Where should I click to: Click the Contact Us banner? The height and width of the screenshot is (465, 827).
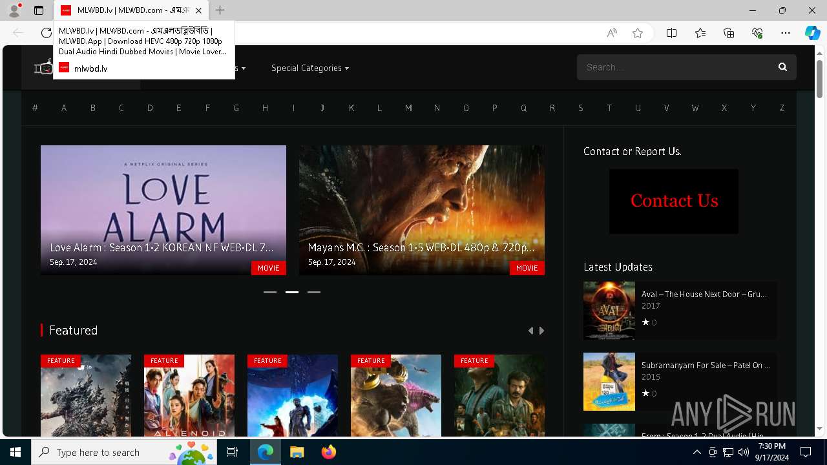674,201
